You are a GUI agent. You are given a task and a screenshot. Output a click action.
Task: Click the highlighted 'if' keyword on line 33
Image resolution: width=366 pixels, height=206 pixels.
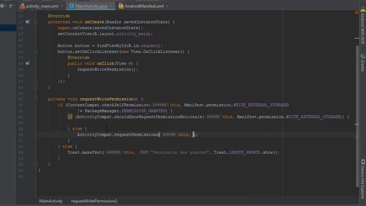coord(70,117)
